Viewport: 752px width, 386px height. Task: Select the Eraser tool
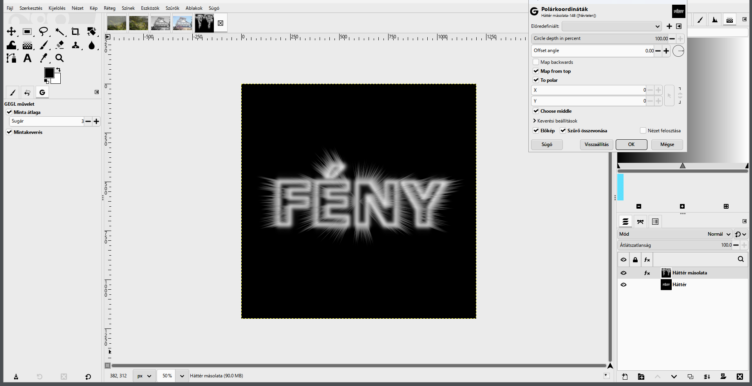(60, 45)
